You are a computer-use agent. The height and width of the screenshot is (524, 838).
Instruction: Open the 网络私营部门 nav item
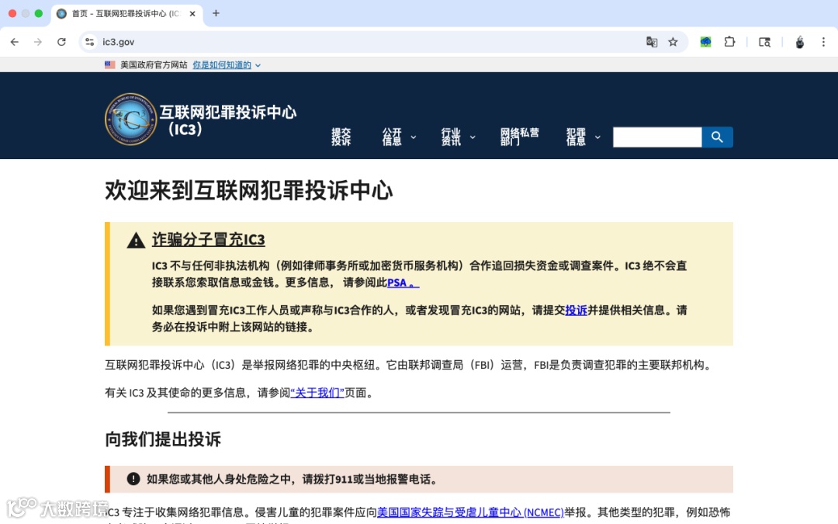coord(519,137)
